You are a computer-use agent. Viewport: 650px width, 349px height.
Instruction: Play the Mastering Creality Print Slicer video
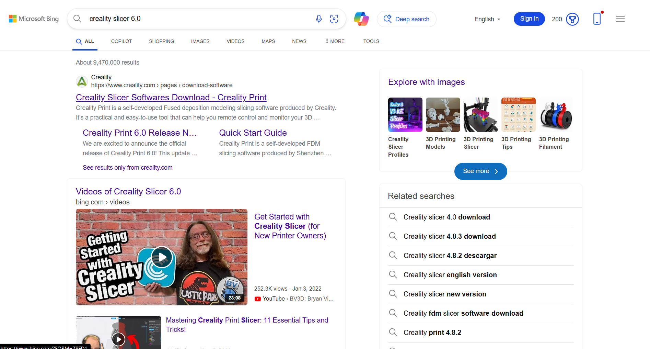coord(118,339)
